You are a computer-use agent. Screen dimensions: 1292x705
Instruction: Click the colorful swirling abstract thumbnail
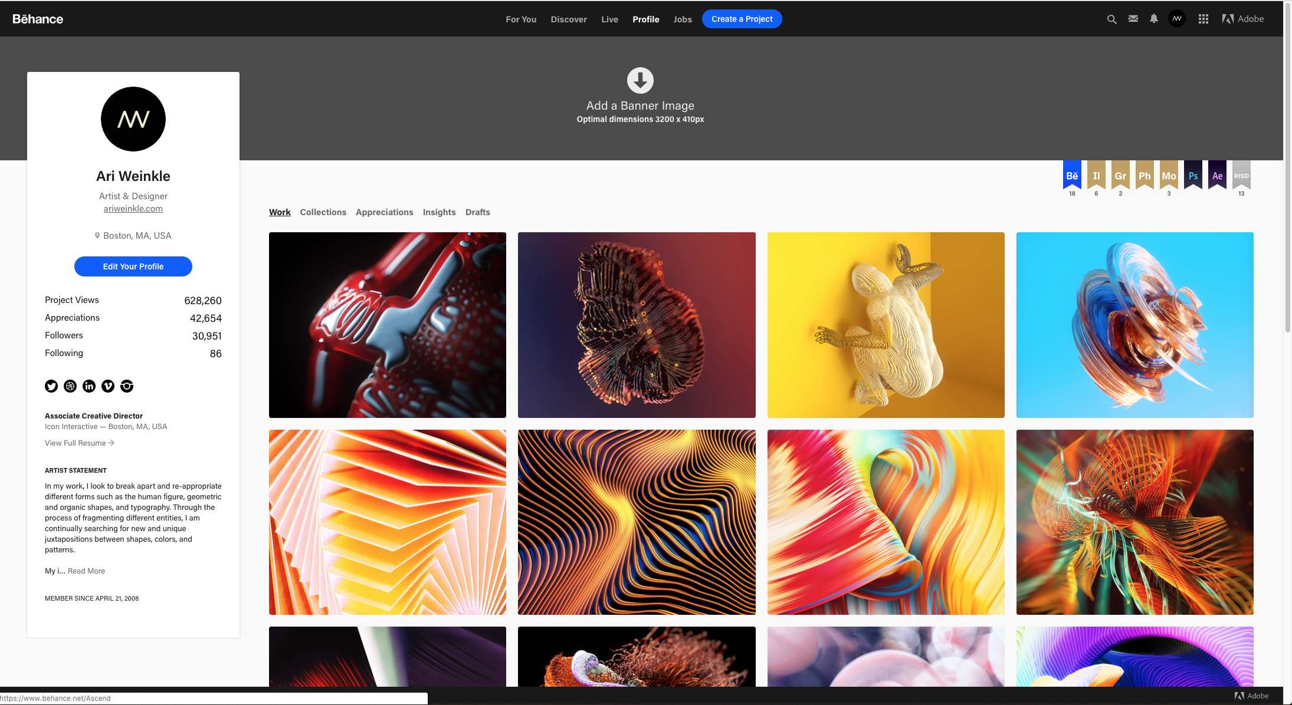tap(1134, 325)
